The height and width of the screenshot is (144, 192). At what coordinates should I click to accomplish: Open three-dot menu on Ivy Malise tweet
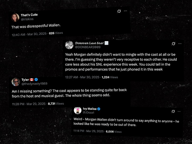180,111
